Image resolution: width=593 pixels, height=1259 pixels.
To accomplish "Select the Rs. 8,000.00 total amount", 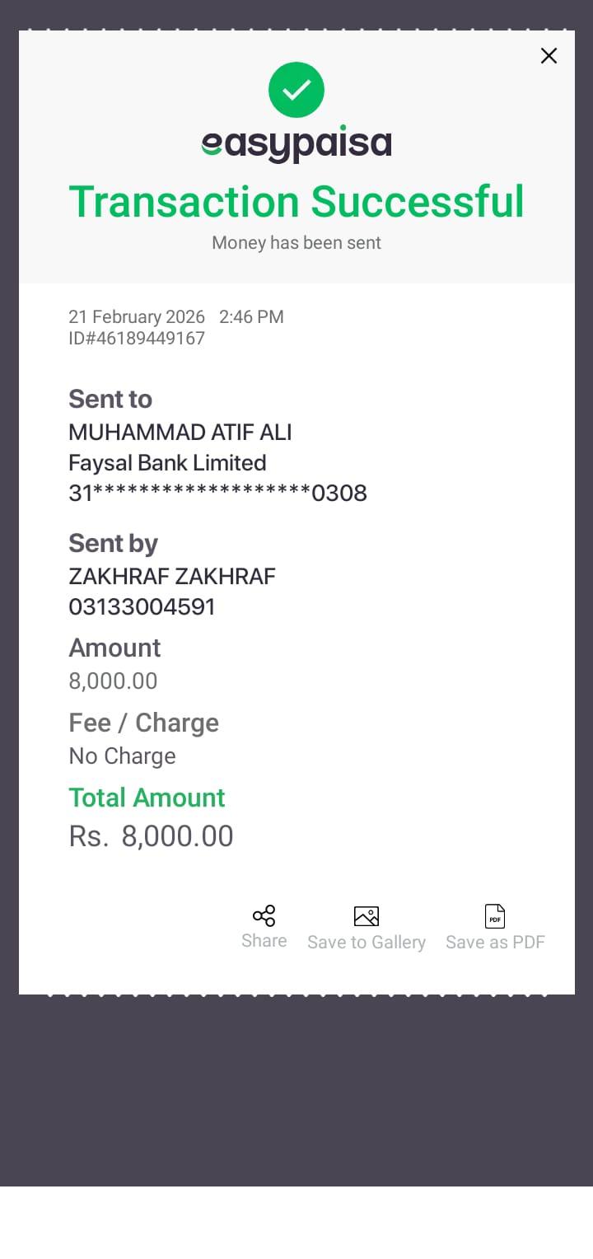I will 152,836.
